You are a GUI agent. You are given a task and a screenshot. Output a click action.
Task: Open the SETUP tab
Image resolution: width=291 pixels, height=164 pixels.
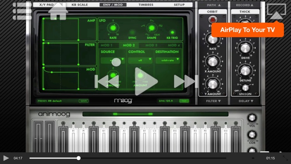coord(179,5)
